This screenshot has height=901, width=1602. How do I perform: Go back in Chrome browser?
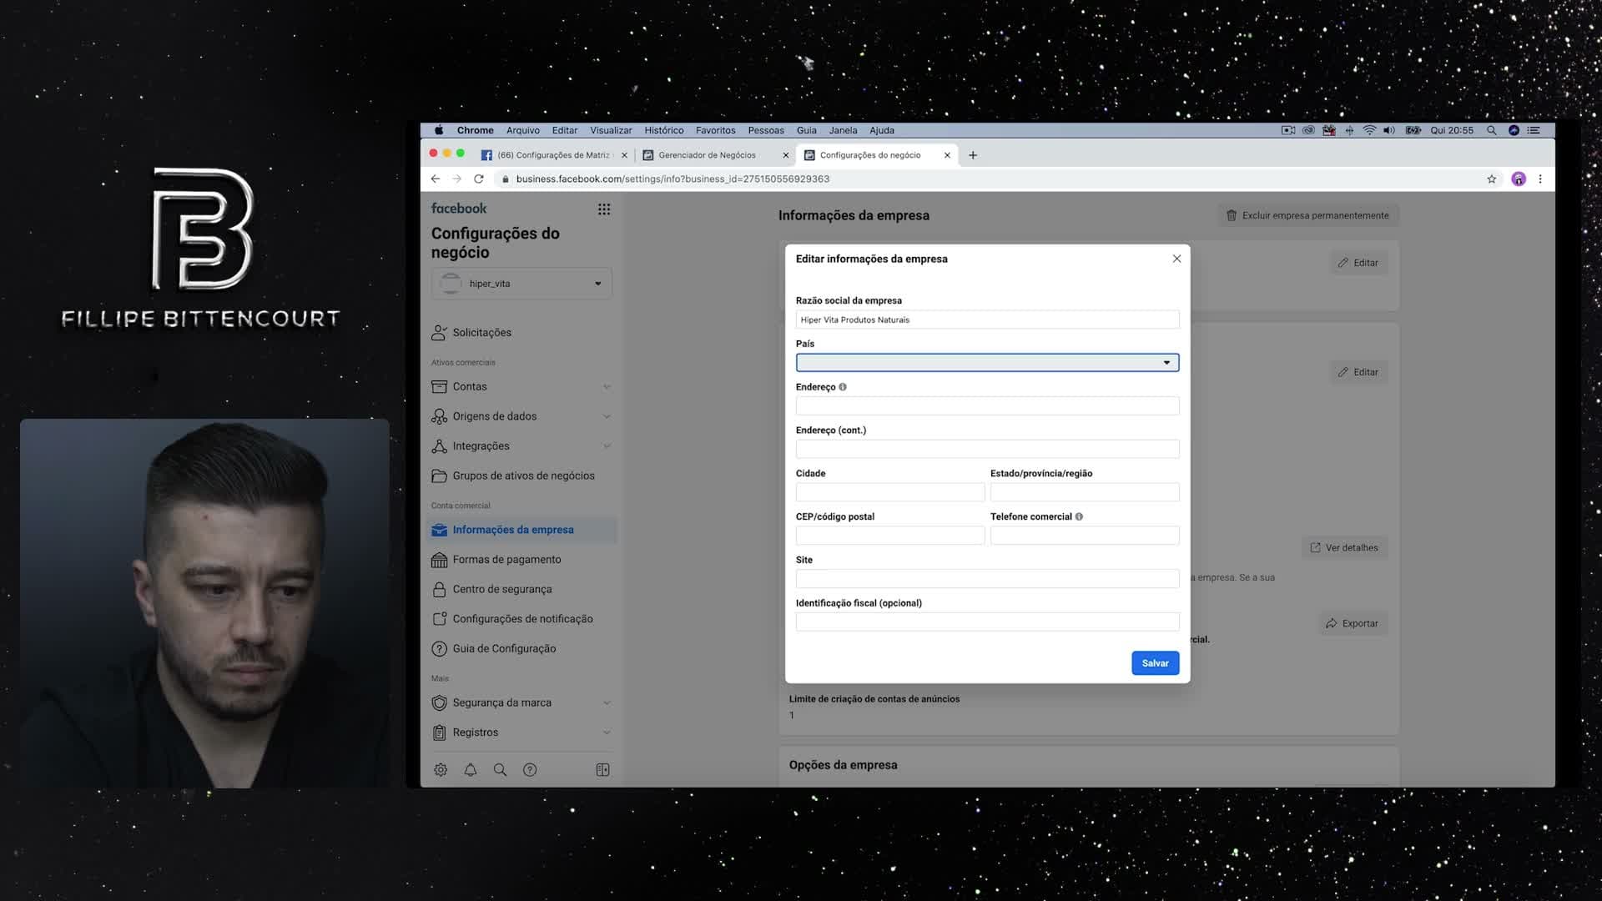435,179
